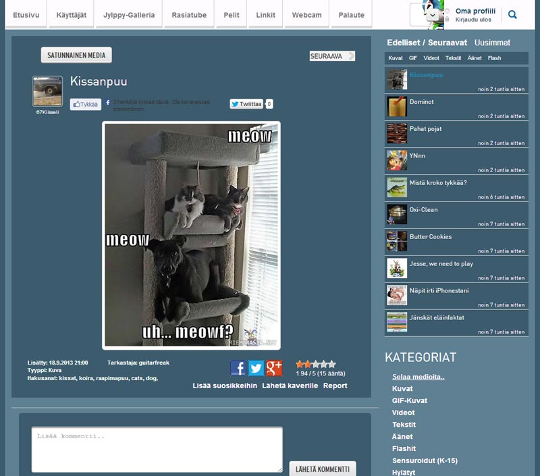
Task: Click Selaa medioita link
Action: coord(418,377)
